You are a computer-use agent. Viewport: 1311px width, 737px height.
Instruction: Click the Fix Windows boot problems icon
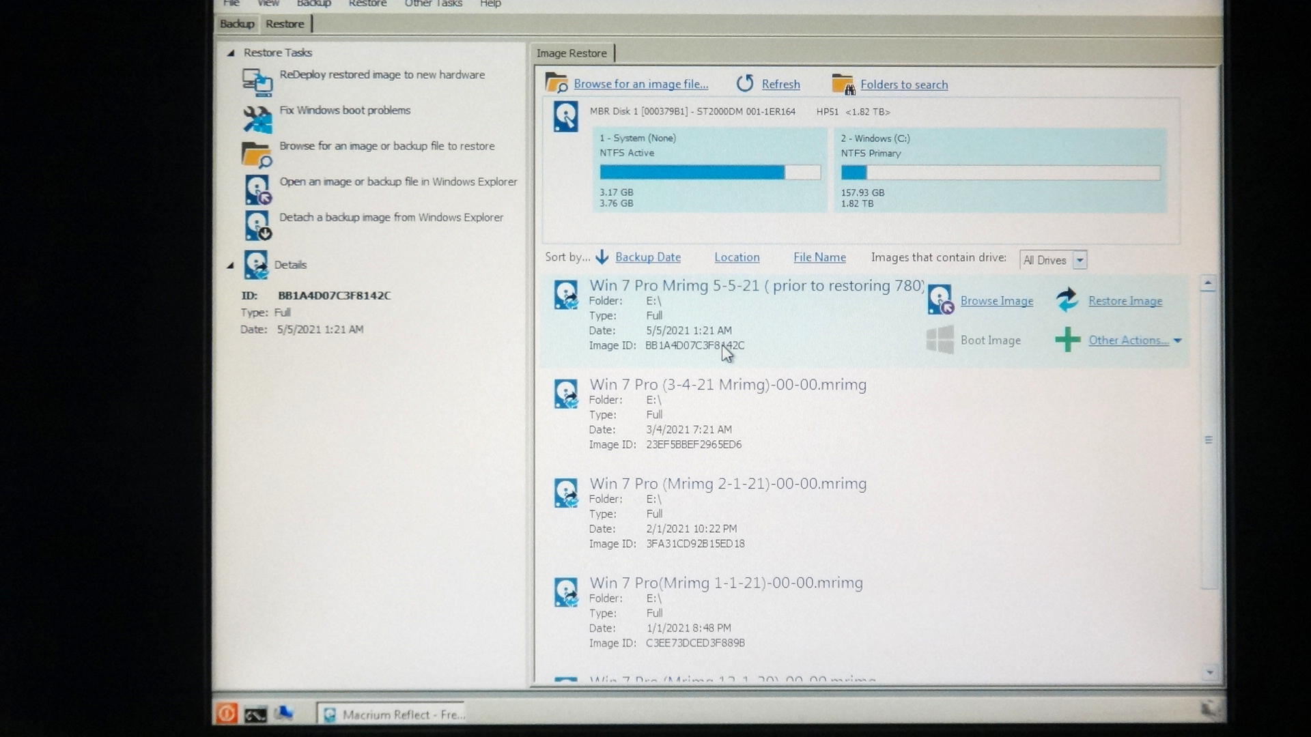pos(257,119)
